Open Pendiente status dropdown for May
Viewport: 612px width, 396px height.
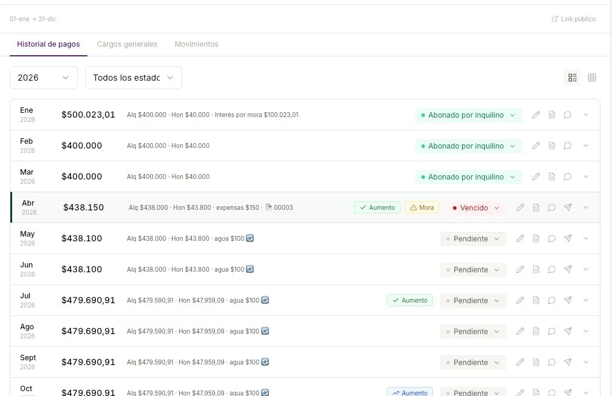[x=473, y=238]
